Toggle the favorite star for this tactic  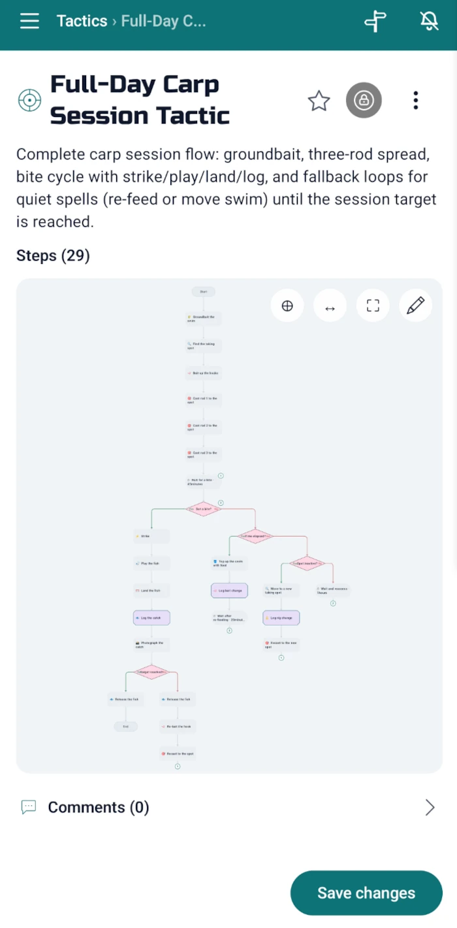tap(319, 101)
